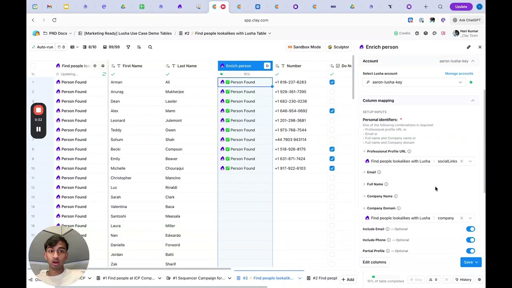
Task: Open '#2 Find people lookalikes with Lusha Table' breadcrumb
Action: pyautogui.click(x=225, y=33)
